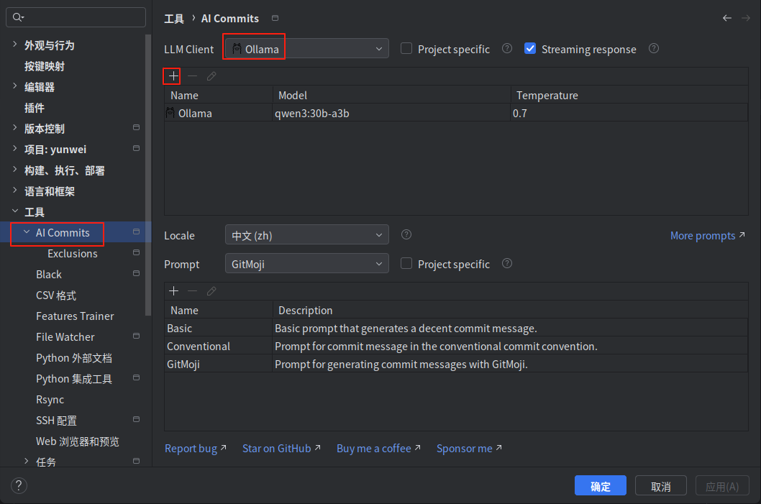Open the Locale 中文 (zh) dropdown

[306, 235]
